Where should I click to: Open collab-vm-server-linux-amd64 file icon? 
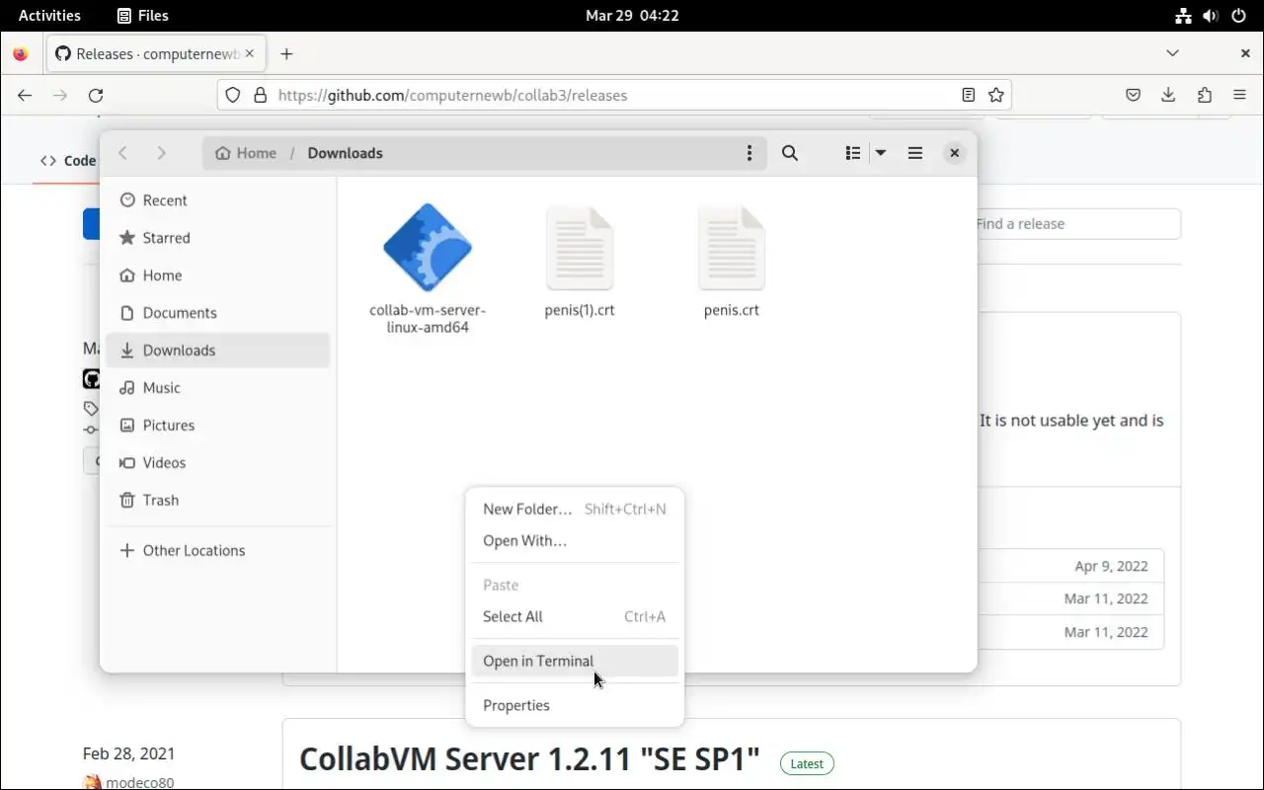pyautogui.click(x=428, y=248)
